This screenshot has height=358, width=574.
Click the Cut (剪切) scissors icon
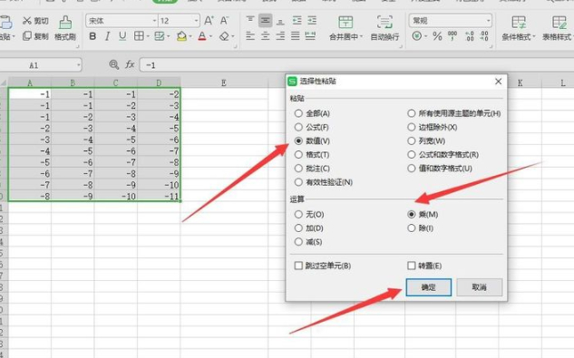click(x=26, y=21)
